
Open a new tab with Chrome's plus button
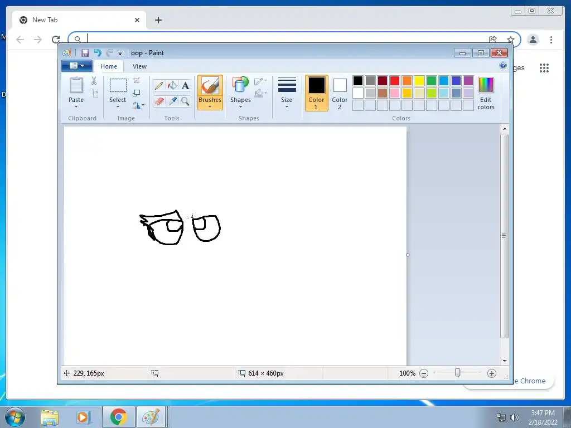point(158,20)
